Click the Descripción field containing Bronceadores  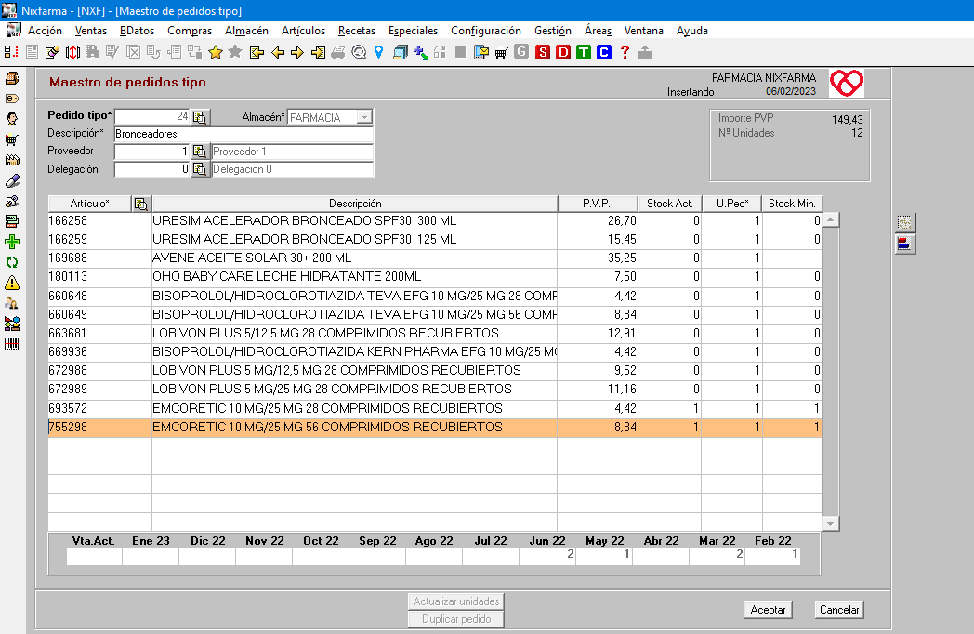[243, 134]
